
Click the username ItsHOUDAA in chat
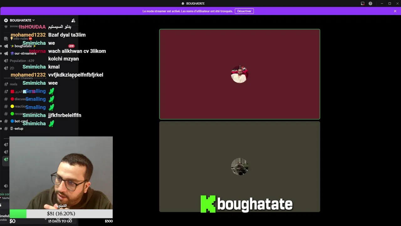[x=32, y=27]
